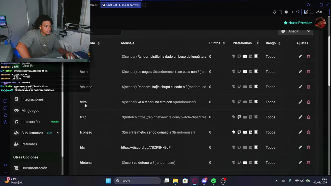The image size is (331, 186).
Task: Sort the table by the Puntos column
Action: tap(224, 43)
